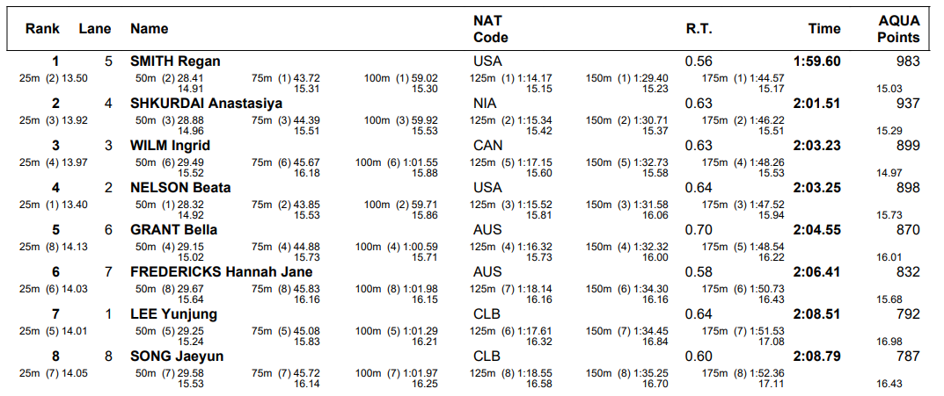Click the R.T. column header

tap(699, 29)
